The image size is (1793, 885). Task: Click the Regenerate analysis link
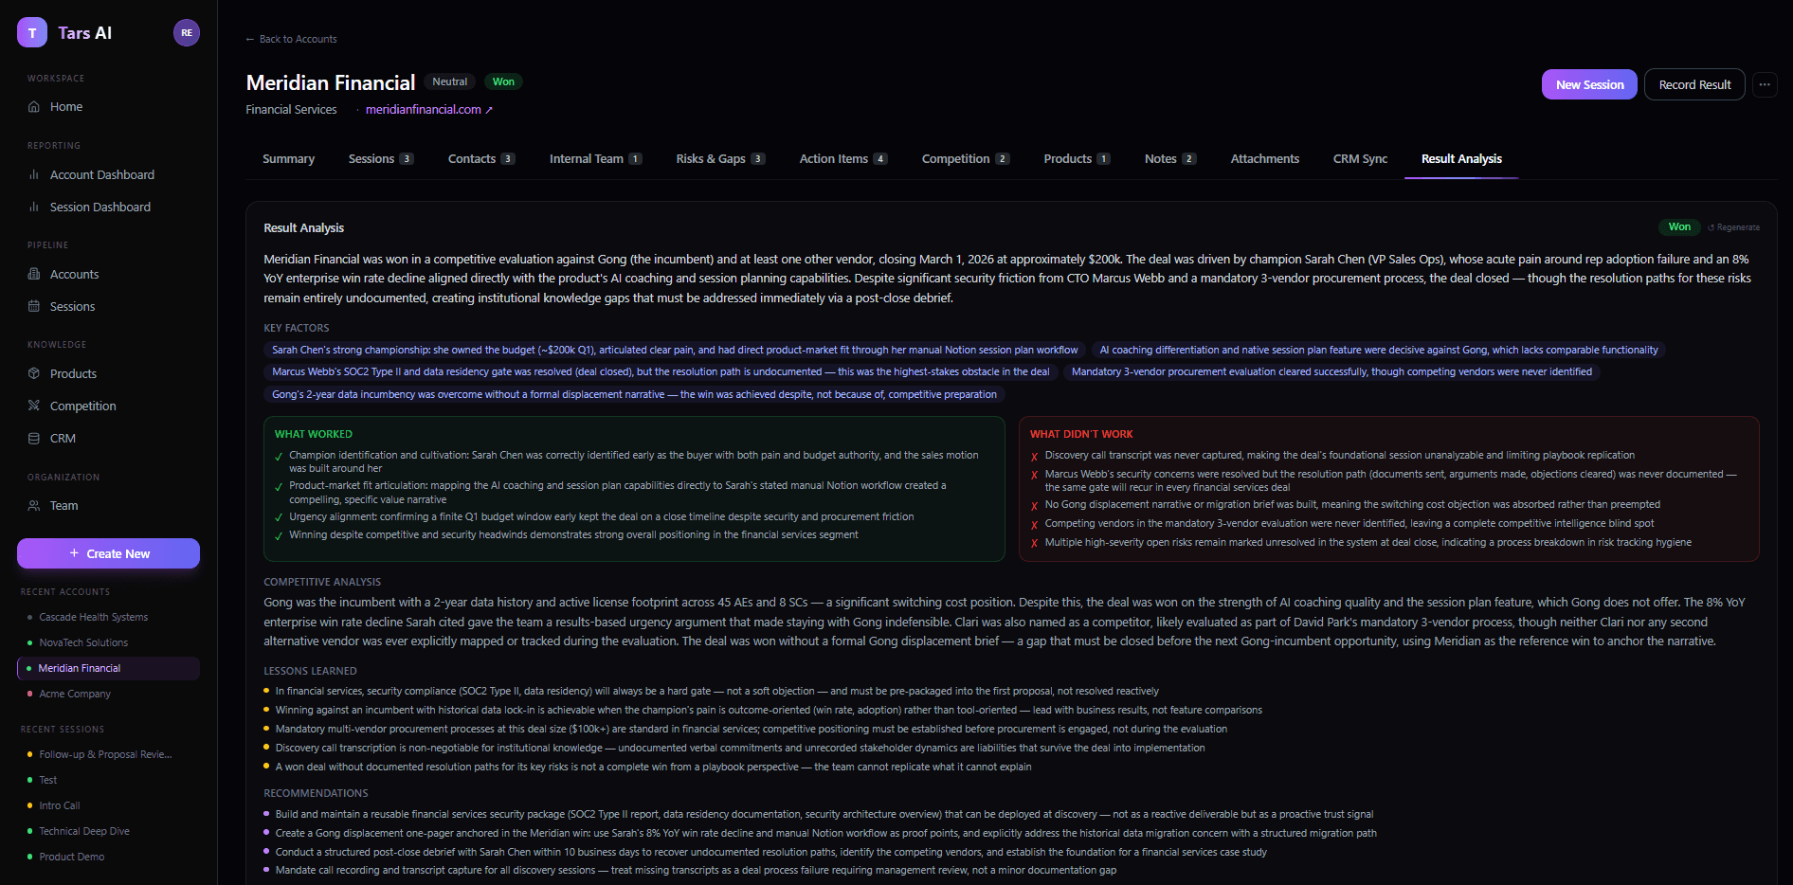click(x=1733, y=227)
